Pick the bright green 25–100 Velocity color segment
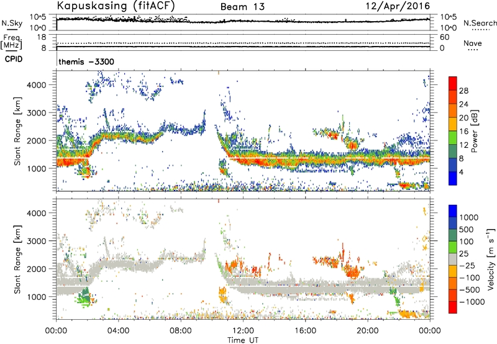 point(453,247)
